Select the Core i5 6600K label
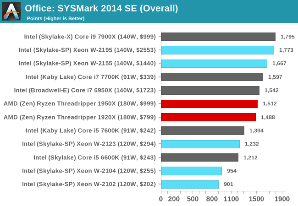298x206 pixels. 94,157
